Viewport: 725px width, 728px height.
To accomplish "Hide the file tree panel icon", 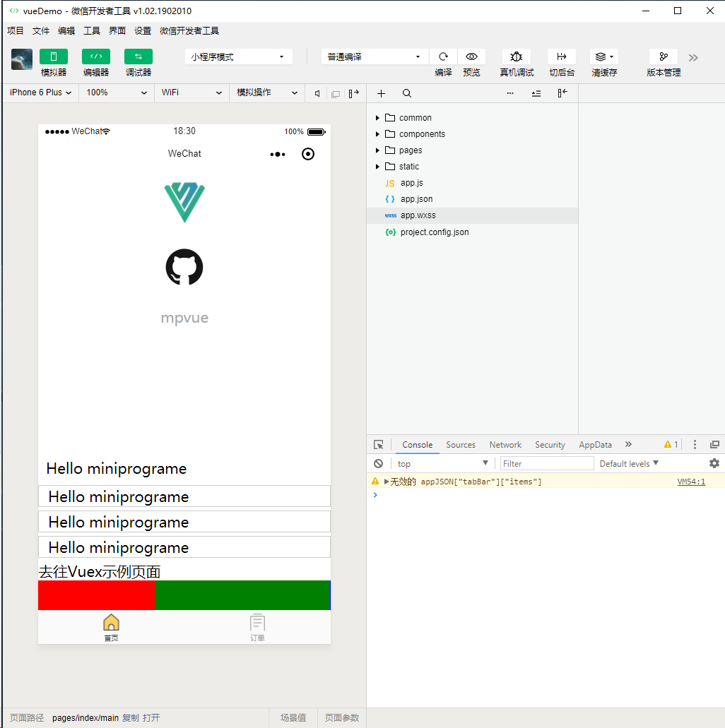I will click(x=562, y=93).
